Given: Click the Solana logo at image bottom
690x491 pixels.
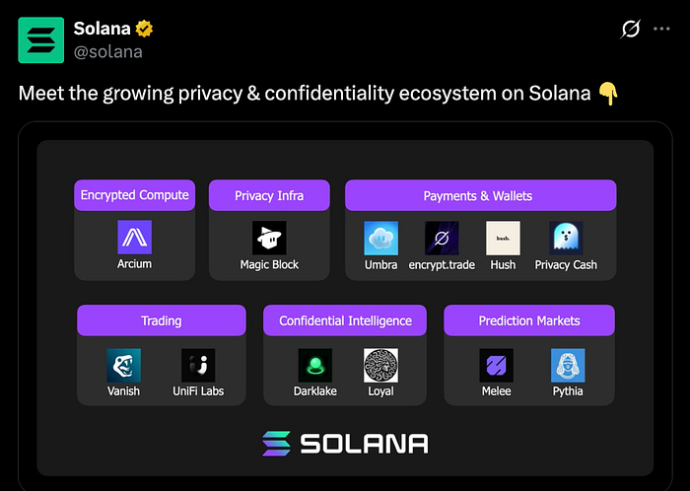Looking at the screenshot, I should (x=345, y=443).
